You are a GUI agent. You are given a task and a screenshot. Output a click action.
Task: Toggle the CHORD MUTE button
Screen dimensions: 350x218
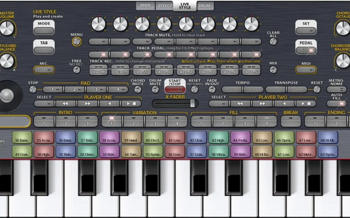[138, 89]
